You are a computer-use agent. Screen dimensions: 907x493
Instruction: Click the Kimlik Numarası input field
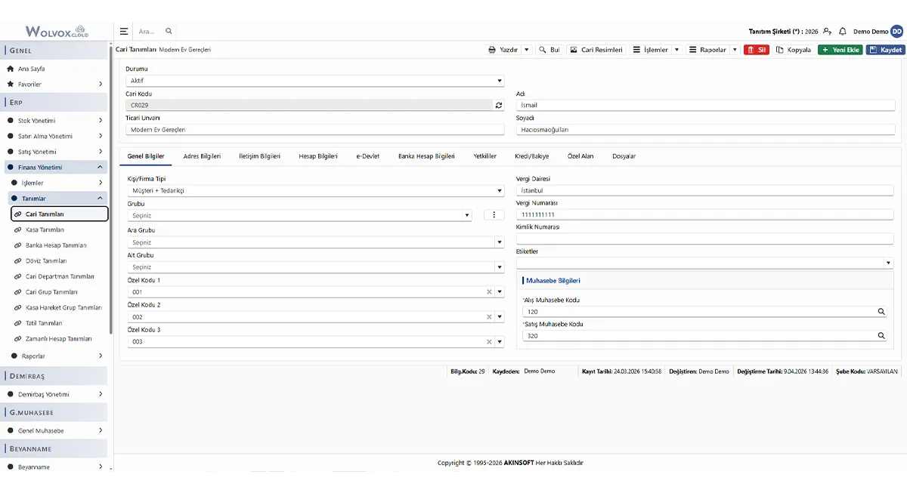(x=704, y=239)
